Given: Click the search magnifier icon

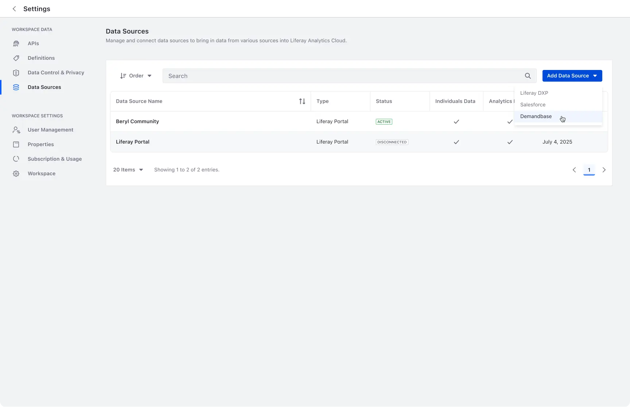Looking at the screenshot, I should point(528,76).
